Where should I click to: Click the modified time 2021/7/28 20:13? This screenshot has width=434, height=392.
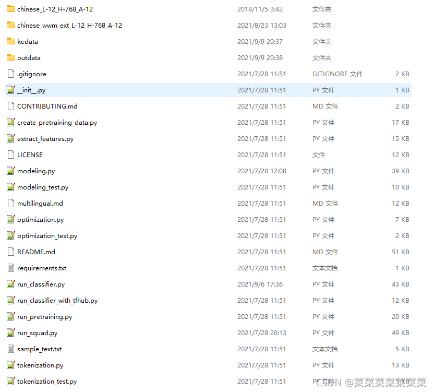tap(261, 332)
